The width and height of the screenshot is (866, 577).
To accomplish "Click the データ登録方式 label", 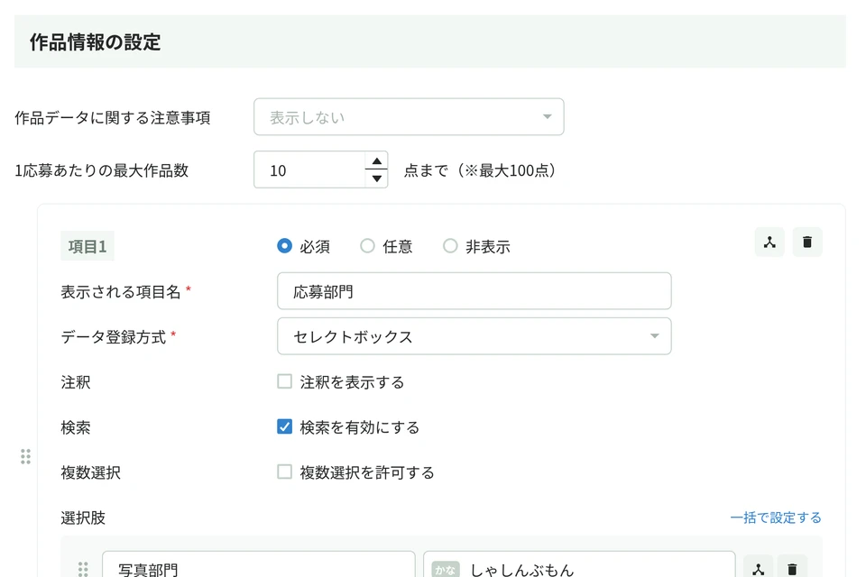I will click(x=114, y=337).
